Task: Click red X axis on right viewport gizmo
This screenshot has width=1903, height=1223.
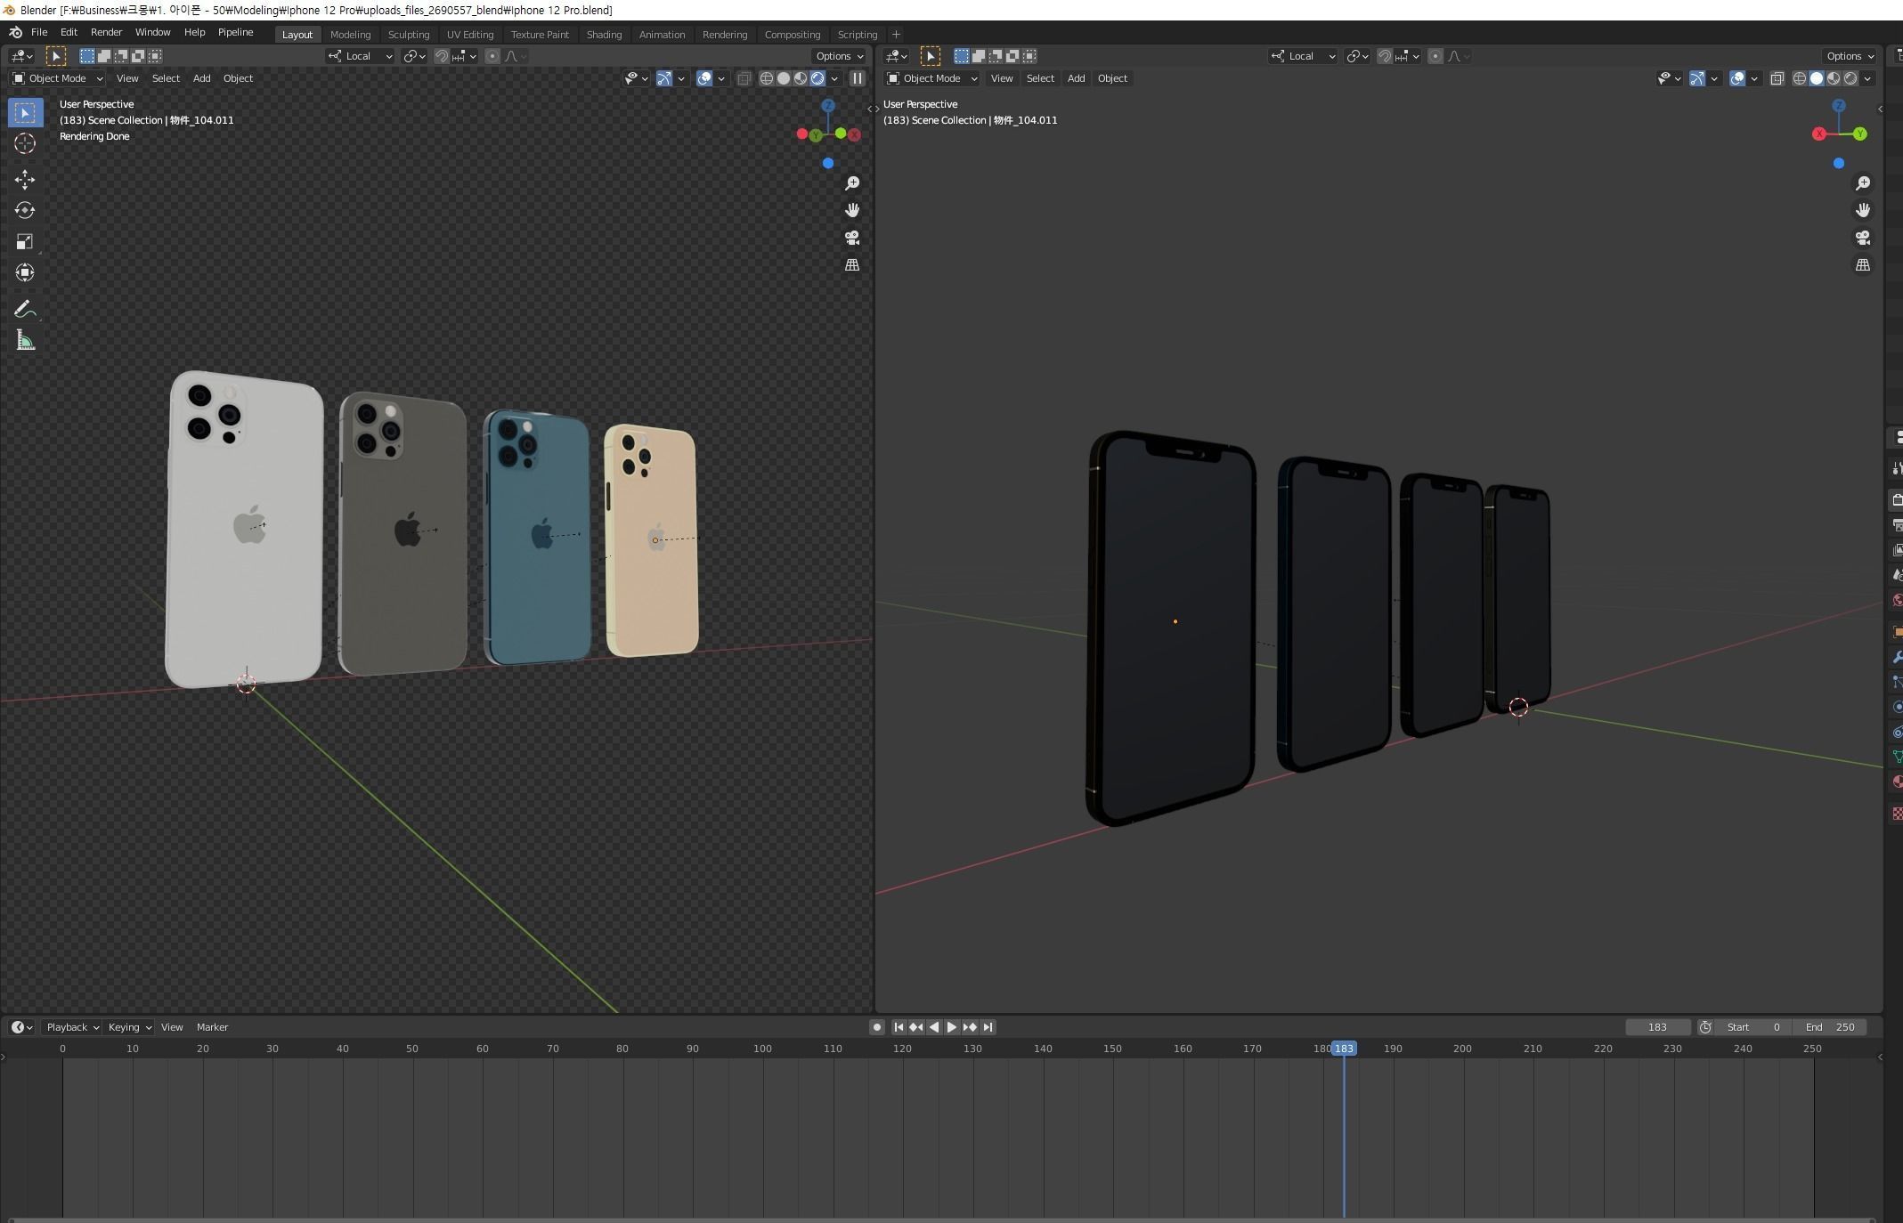Action: (x=1819, y=134)
